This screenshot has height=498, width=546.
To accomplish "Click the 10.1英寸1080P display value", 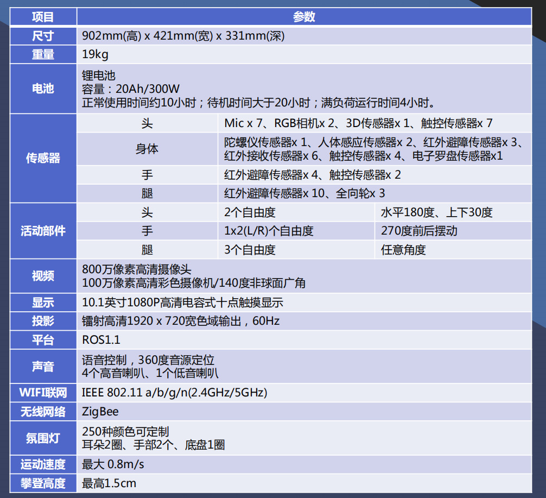I will 182,302.
